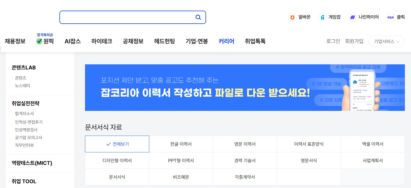Open the 콘텐츠LAB sidebar heading
The height and width of the screenshot is (188, 411).
pyautogui.click(x=24, y=68)
